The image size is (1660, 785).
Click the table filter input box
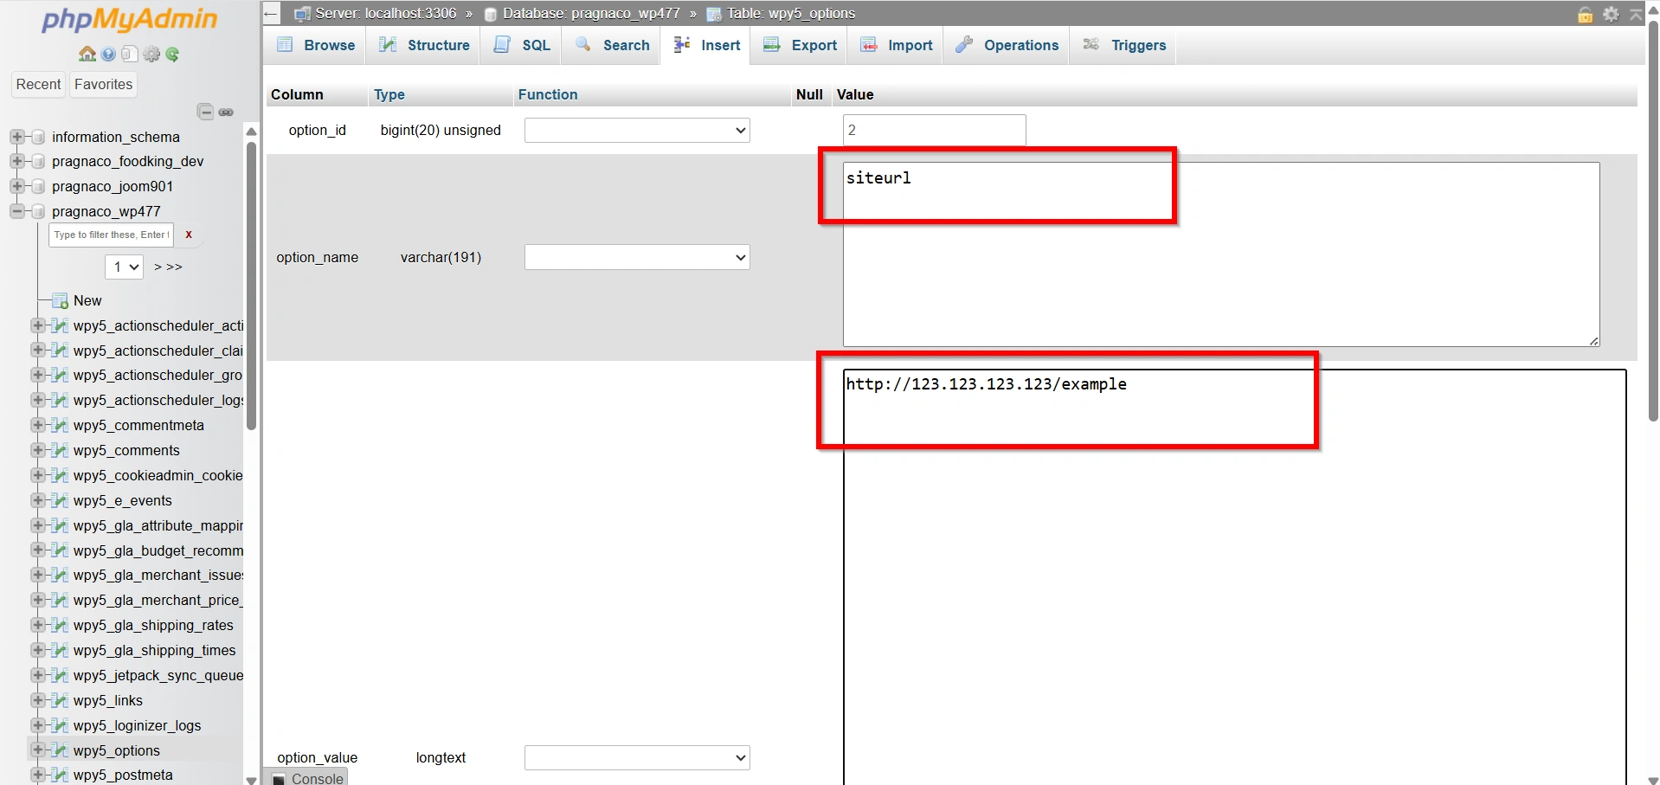tap(112, 235)
